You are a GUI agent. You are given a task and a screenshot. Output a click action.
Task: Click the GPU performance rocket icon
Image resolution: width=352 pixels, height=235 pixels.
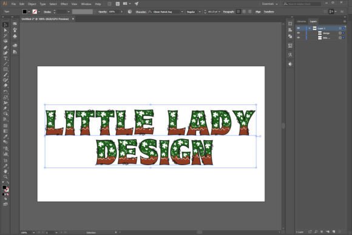pyautogui.click(x=137, y=4)
